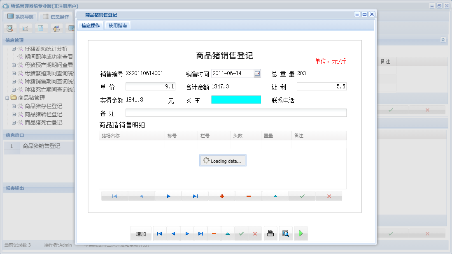
Task: Delete a detail row with the minus icon
Action: click(x=248, y=196)
